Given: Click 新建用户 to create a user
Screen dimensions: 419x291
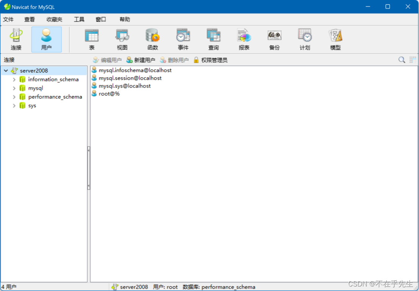Looking at the screenshot, I should pyautogui.click(x=141, y=60).
